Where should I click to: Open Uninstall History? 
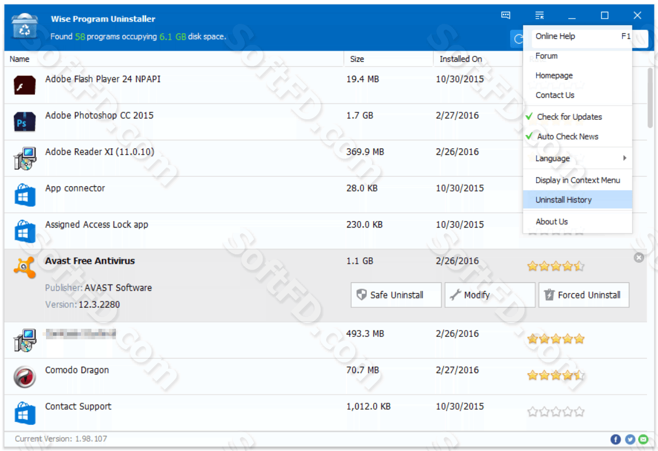click(x=578, y=200)
